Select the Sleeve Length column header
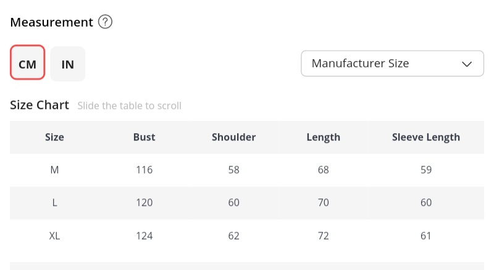The image size is (494, 270). pos(425,137)
